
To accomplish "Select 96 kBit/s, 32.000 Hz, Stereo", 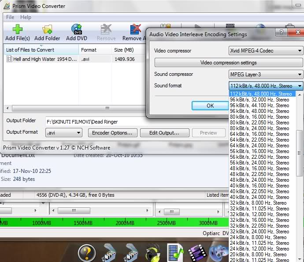I will pos(262,100).
